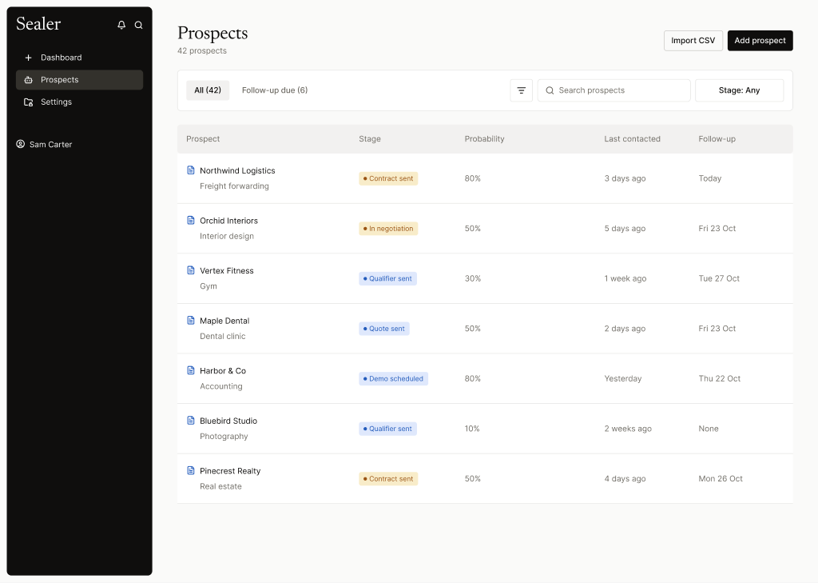Click the document icon for Harbor & Co
The width and height of the screenshot is (818, 583).
pyautogui.click(x=191, y=370)
